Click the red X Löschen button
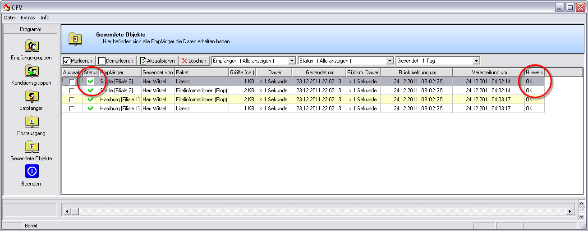 [194, 61]
